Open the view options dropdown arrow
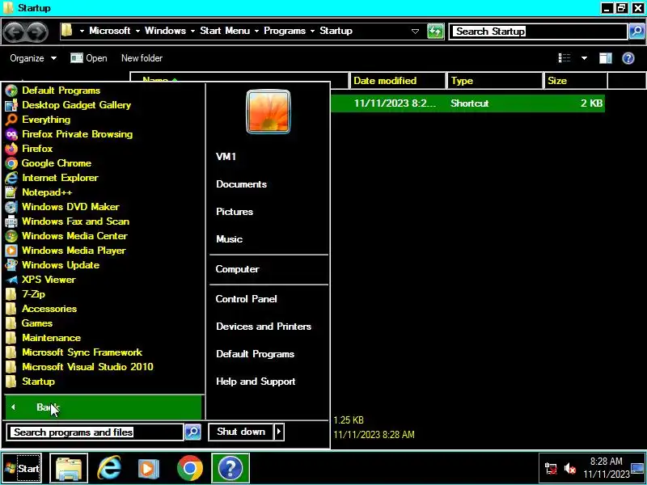Viewport: 647px width, 485px height. (x=584, y=58)
